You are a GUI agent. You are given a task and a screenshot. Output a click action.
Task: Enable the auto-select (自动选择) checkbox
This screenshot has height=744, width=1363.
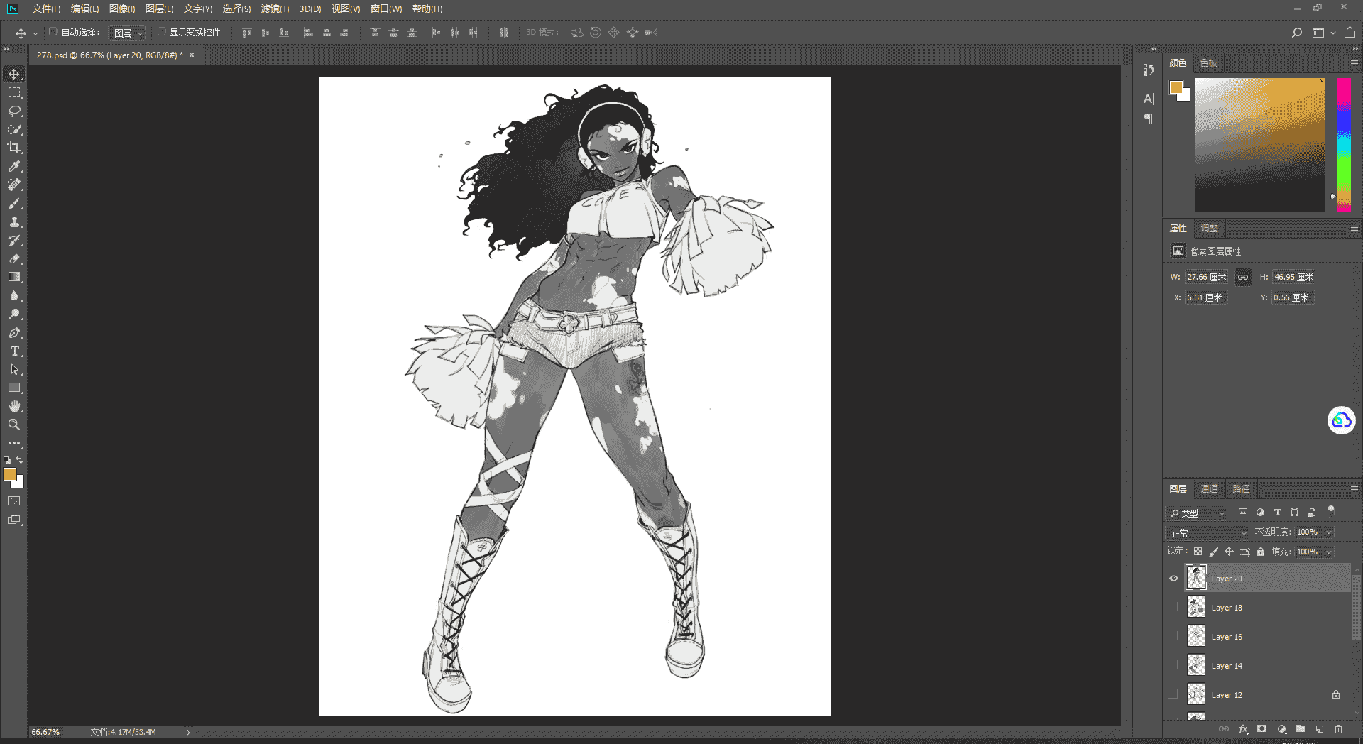click(53, 32)
